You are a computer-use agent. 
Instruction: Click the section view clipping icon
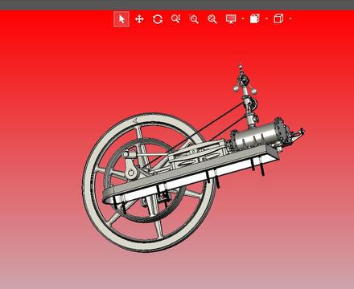255,18
